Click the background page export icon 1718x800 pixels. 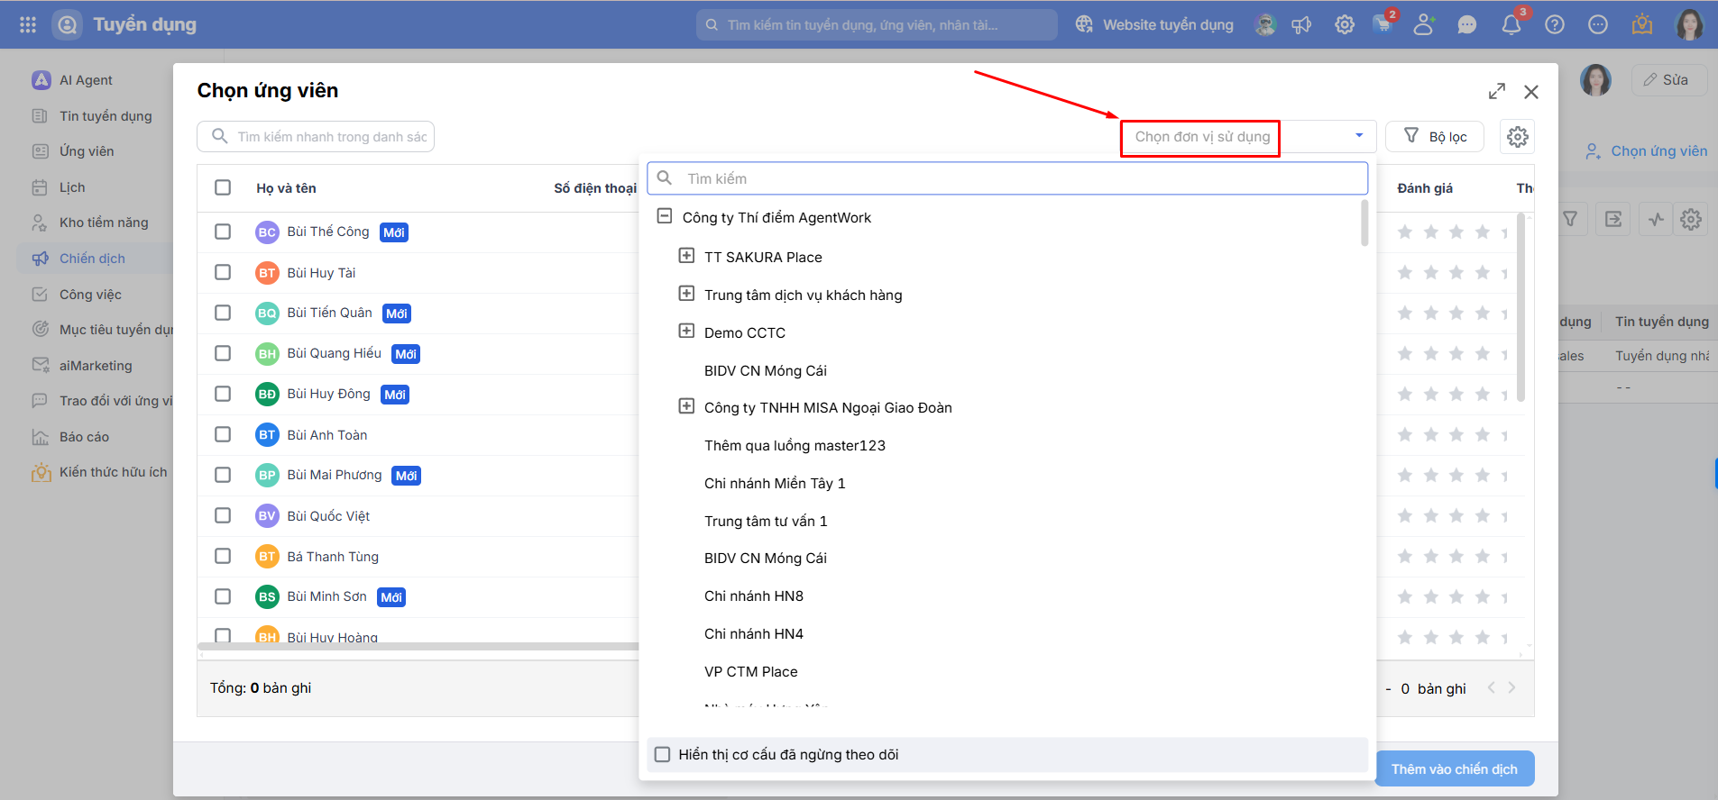pos(1613,219)
